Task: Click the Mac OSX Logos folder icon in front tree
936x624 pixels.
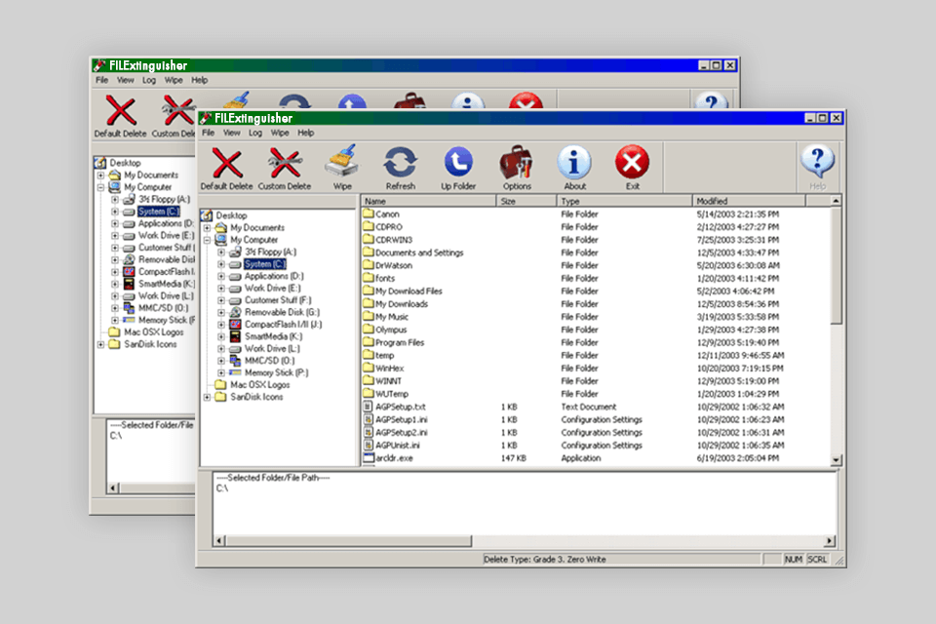Action: (221, 384)
